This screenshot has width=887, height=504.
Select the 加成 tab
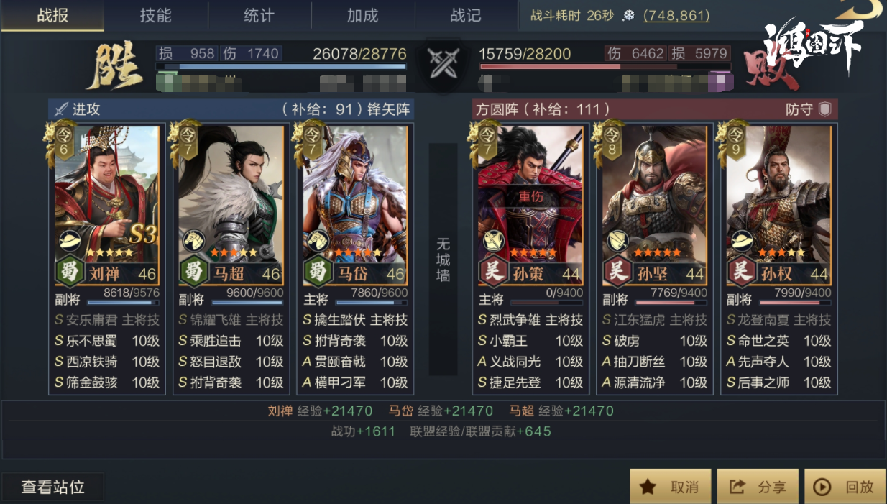pos(363,15)
